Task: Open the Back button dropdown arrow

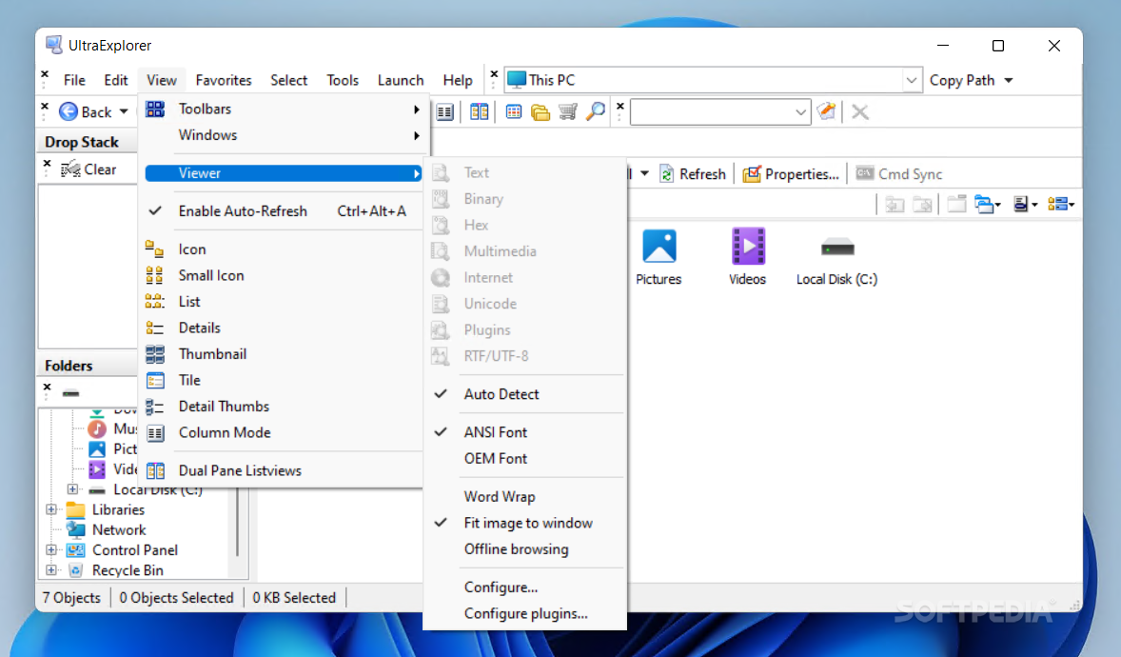Action: coord(124,111)
